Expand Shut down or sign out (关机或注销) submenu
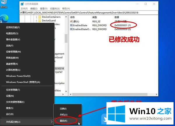 tap(27, 122)
